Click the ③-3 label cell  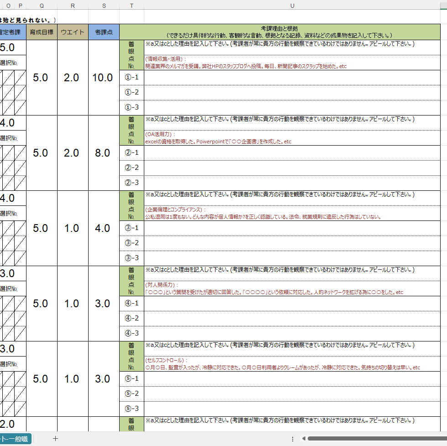(131, 258)
